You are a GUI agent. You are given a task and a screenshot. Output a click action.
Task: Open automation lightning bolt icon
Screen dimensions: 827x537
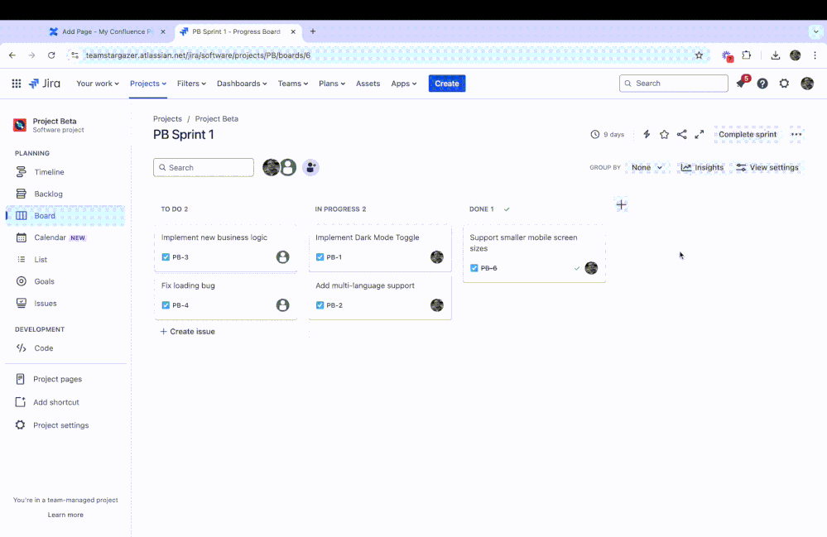pyautogui.click(x=647, y=134)
